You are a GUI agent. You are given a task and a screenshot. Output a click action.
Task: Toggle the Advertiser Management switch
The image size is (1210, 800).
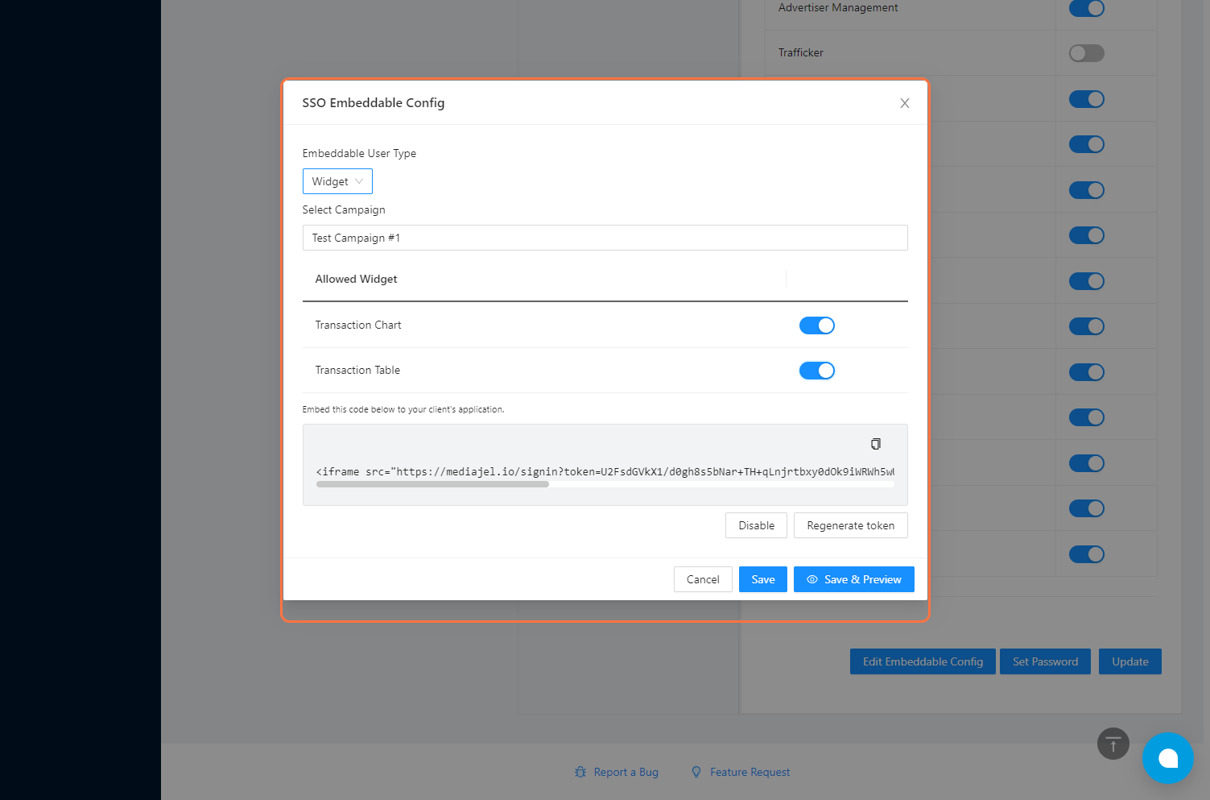click(1086, 8)
